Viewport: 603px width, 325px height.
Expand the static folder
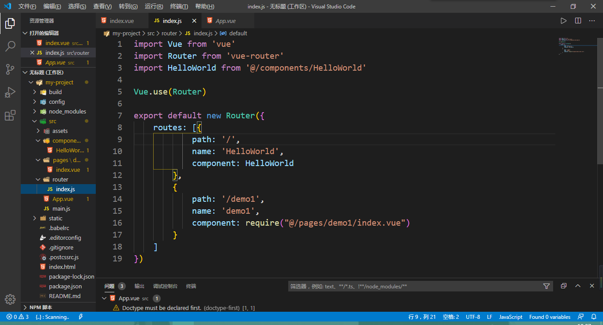[35, 218]
